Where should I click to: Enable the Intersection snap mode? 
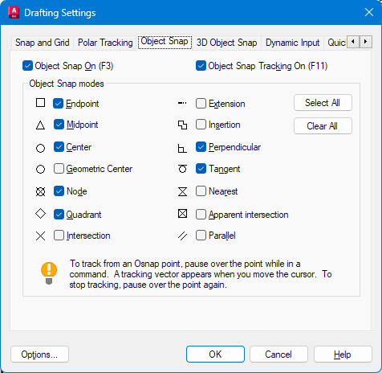tap(59, 236)
